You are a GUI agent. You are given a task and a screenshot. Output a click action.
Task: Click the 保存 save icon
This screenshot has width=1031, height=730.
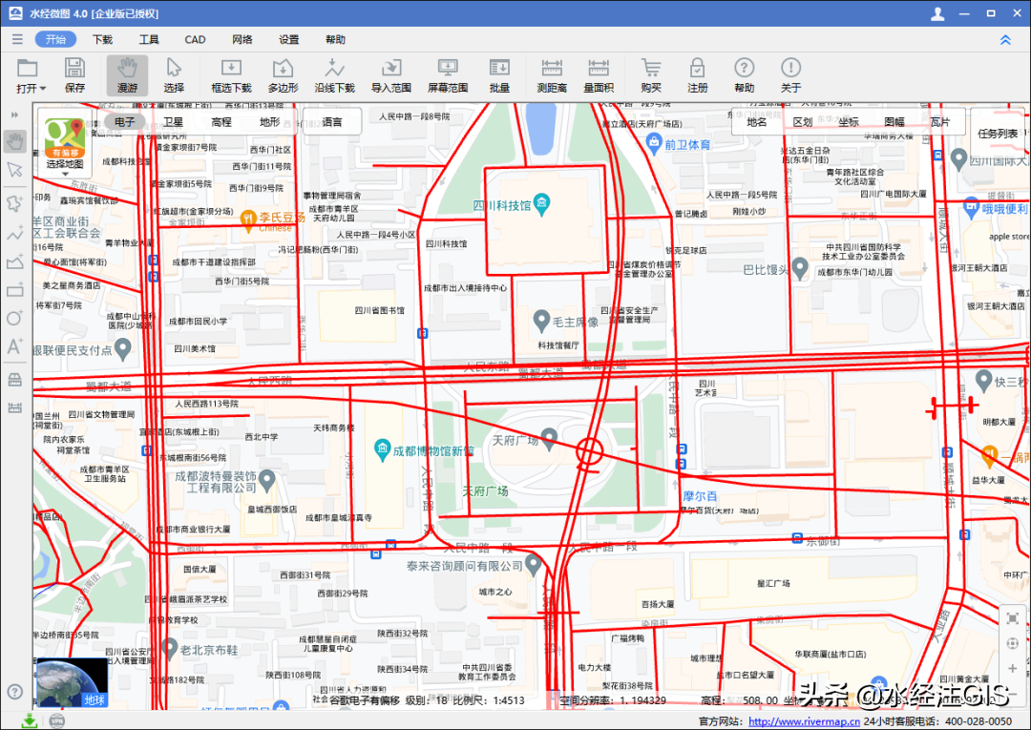click(74, 74)
